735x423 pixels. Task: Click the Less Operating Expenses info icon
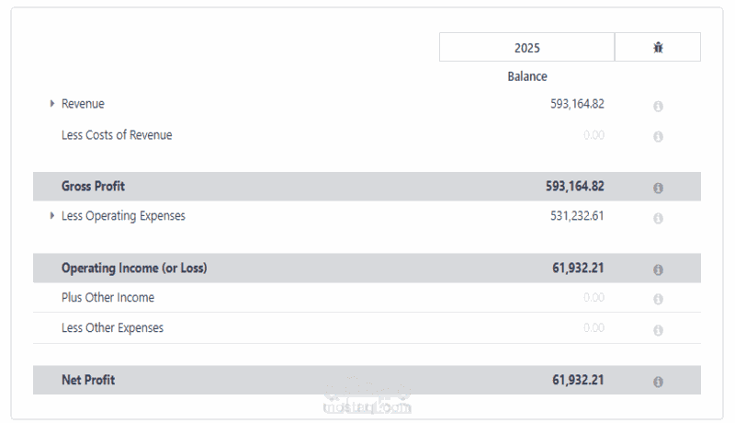[x=658, y=218]
